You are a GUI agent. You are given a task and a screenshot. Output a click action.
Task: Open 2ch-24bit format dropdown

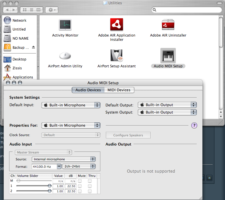79,166
